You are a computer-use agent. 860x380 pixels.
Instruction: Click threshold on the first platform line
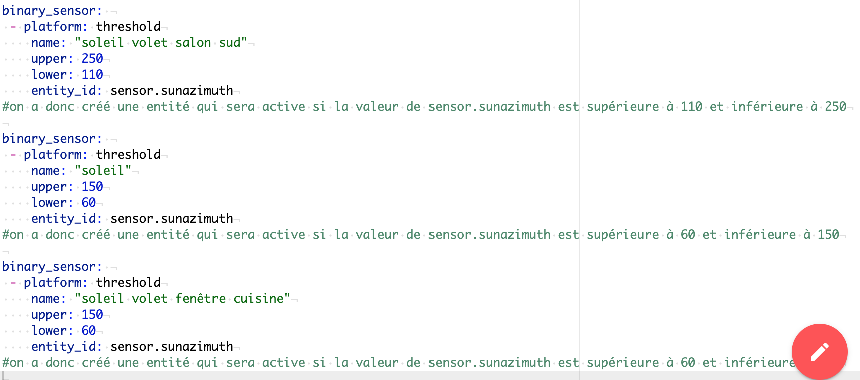[128, 27]
